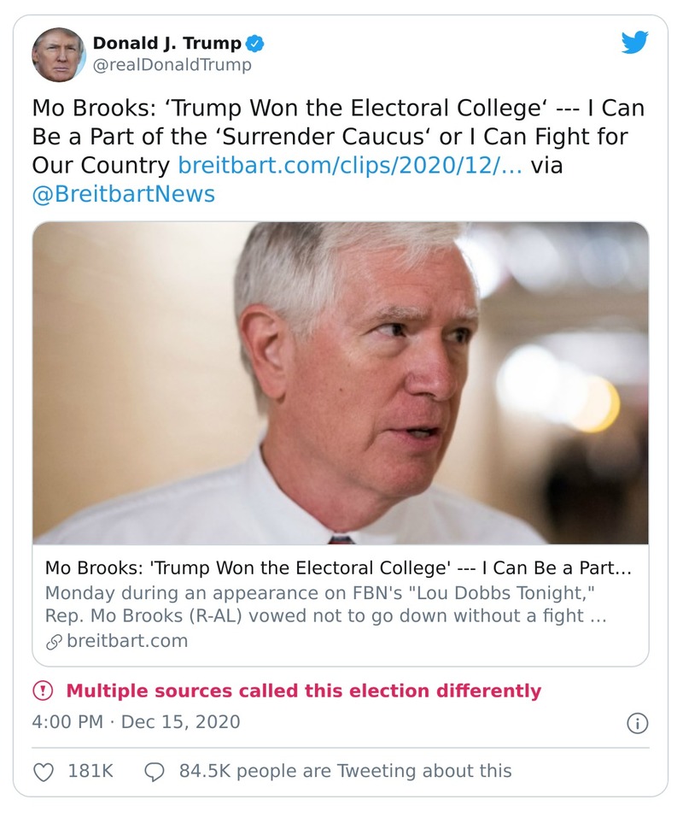Viewport: 683px width, 817px height.
Task: Open the @BreitbartNews mention
Action: click(x=124, y=194)
